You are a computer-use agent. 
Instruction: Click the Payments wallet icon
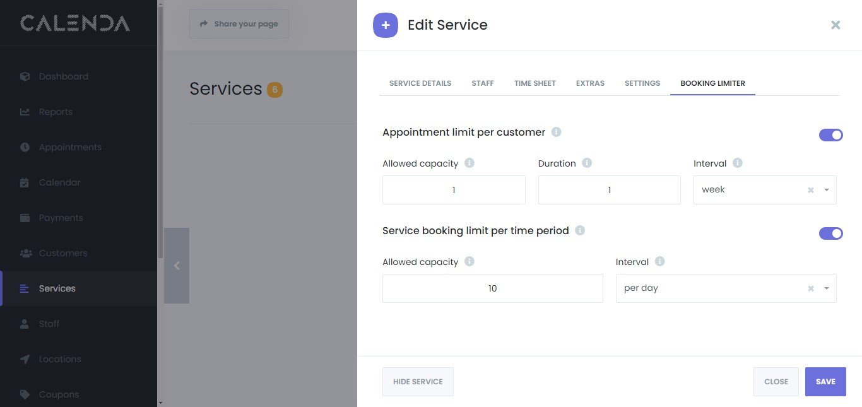(25, 218)
